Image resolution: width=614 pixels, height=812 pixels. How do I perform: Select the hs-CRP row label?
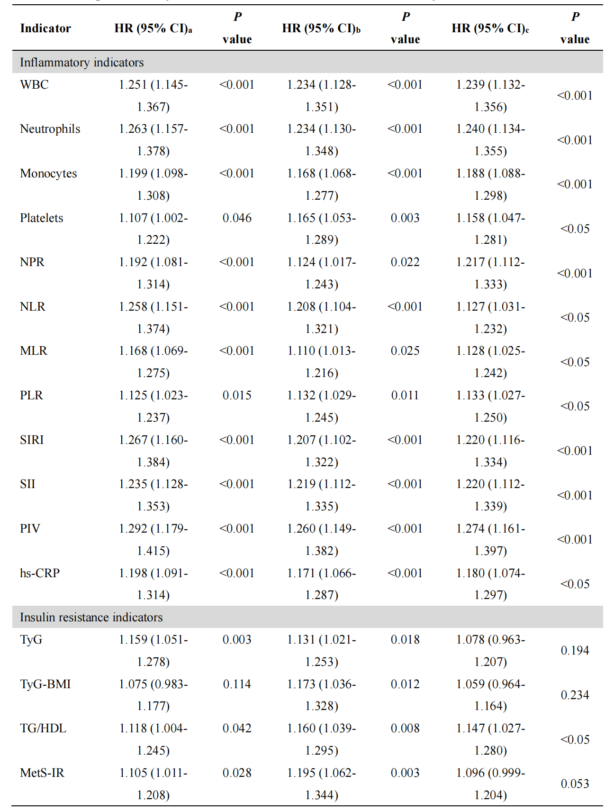40,573
